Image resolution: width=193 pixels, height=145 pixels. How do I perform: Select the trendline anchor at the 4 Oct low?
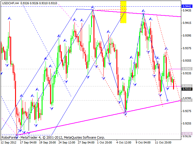coord(125,112)
